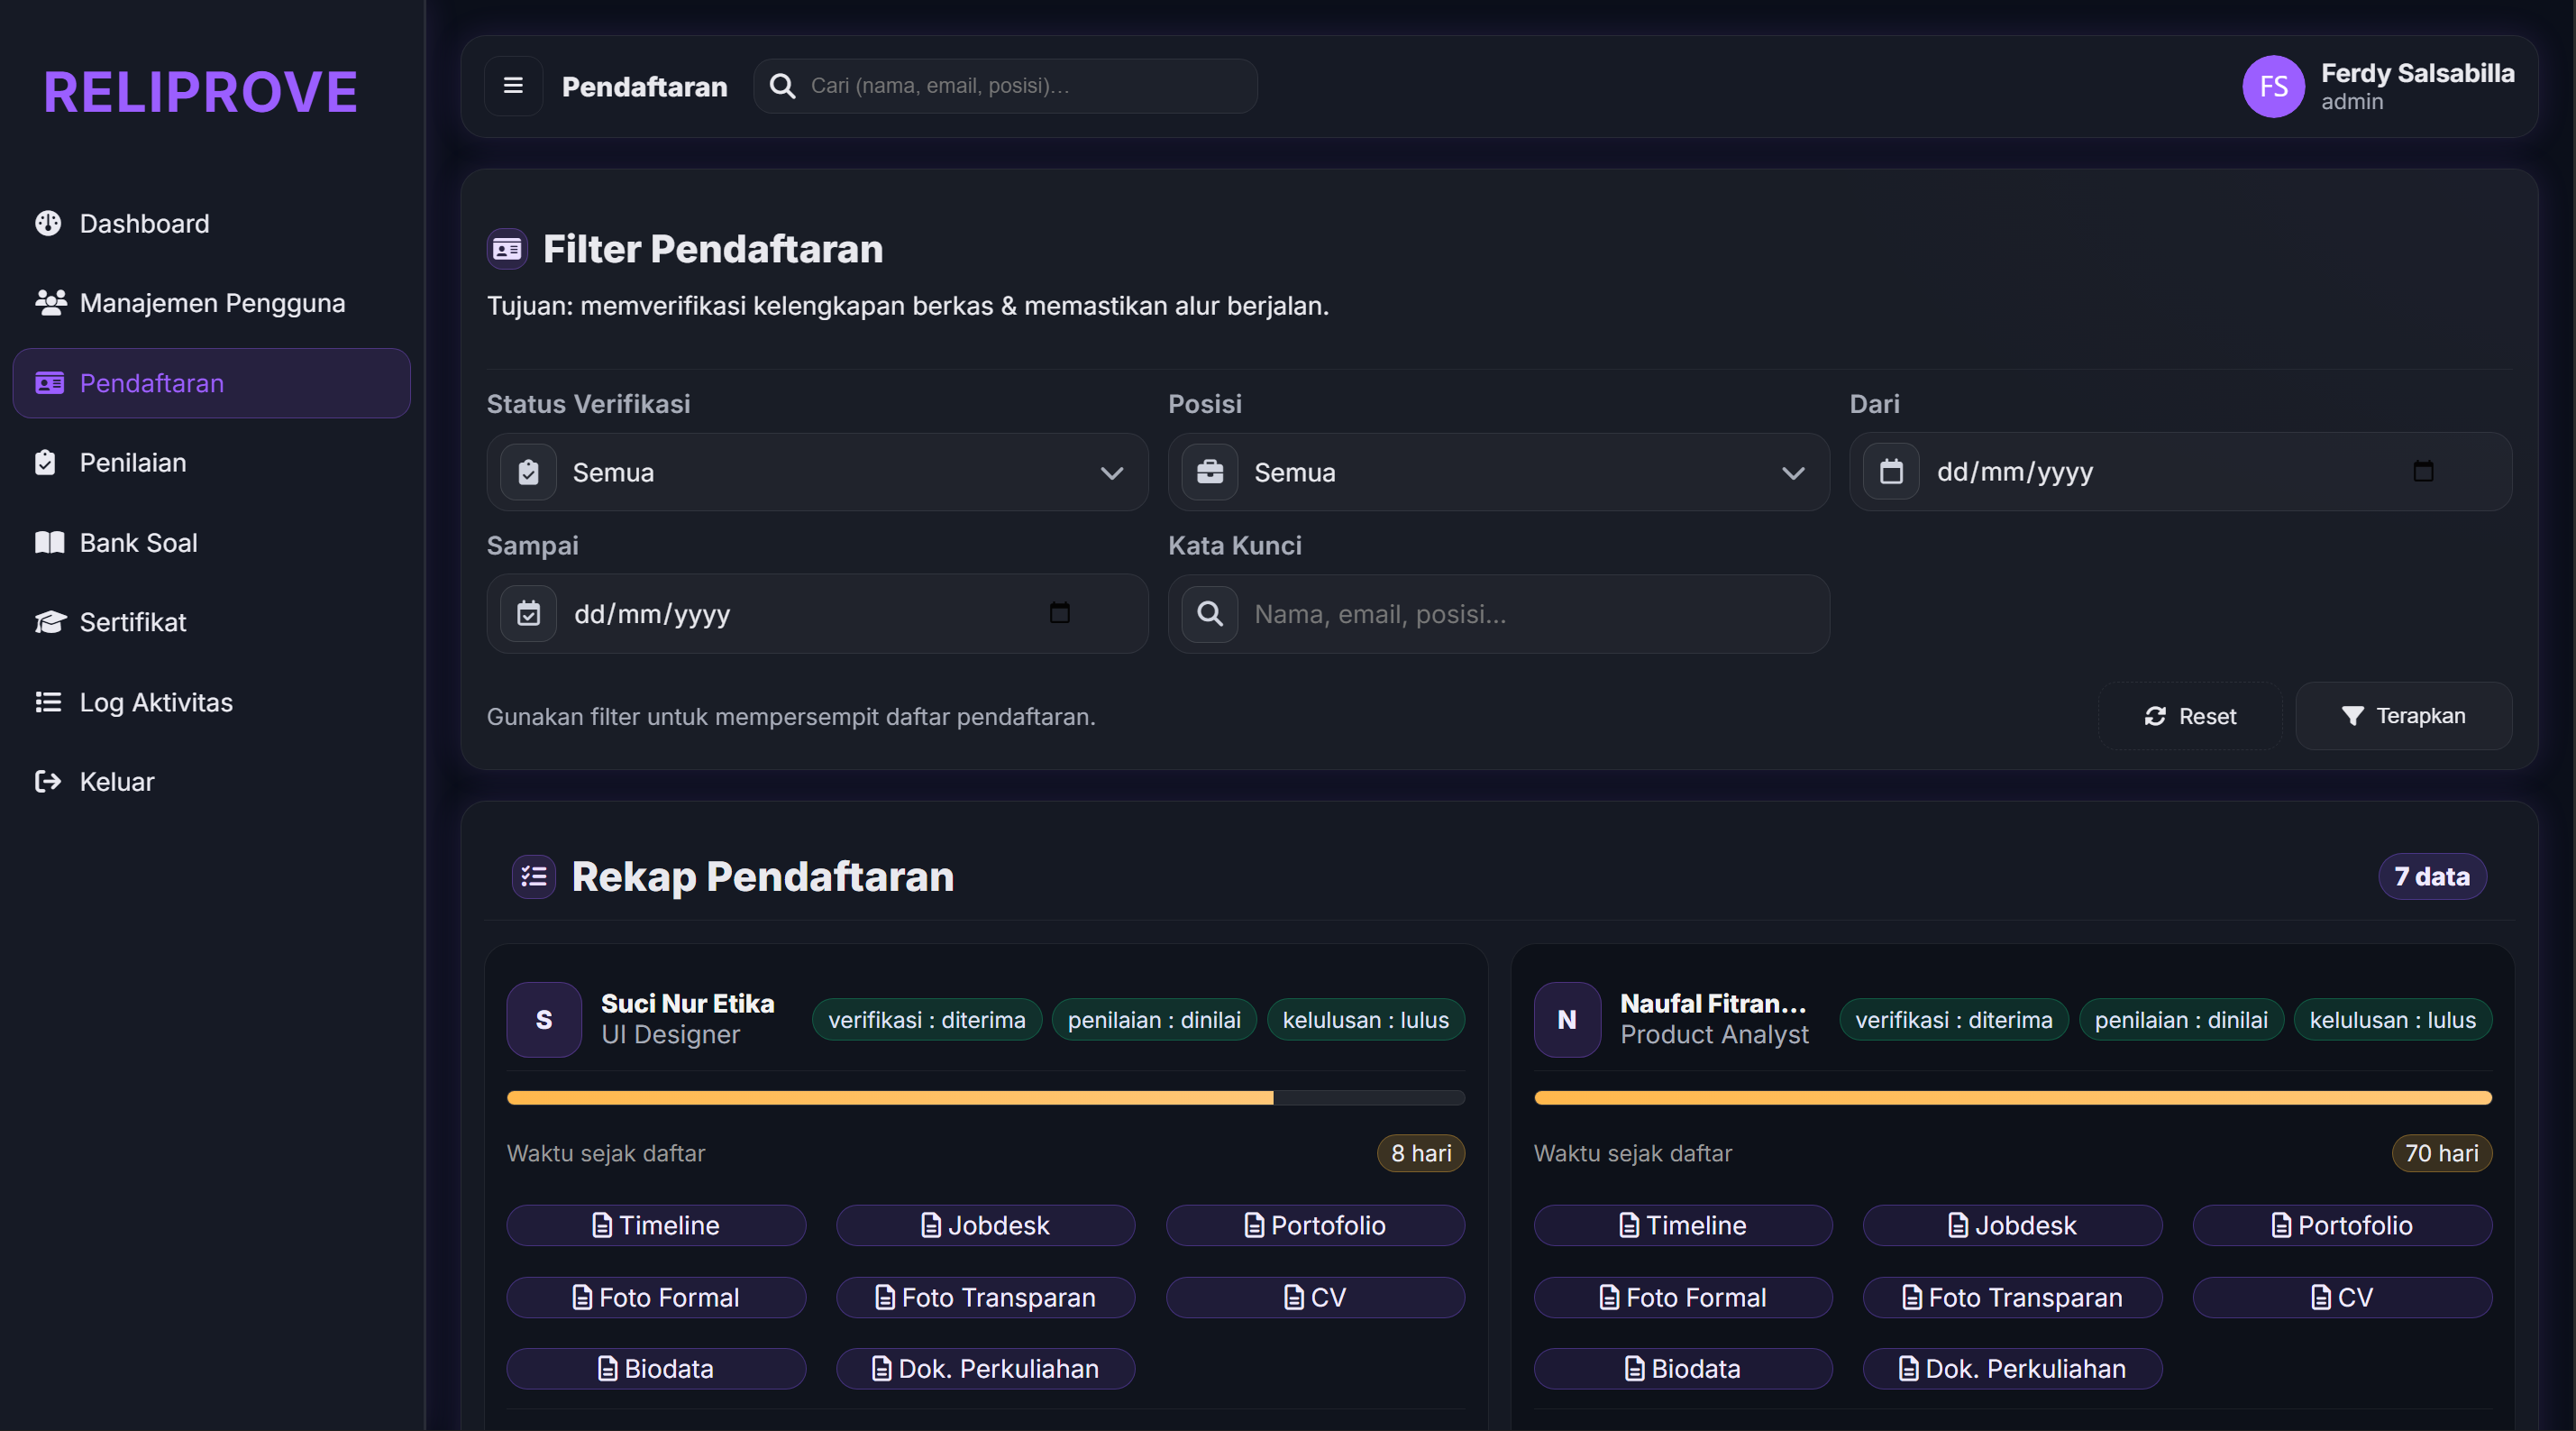Click '70 hari' badge on Naufal's card
The width and height of the screenshot is (2576, 1431).
click(2441, 1154)
